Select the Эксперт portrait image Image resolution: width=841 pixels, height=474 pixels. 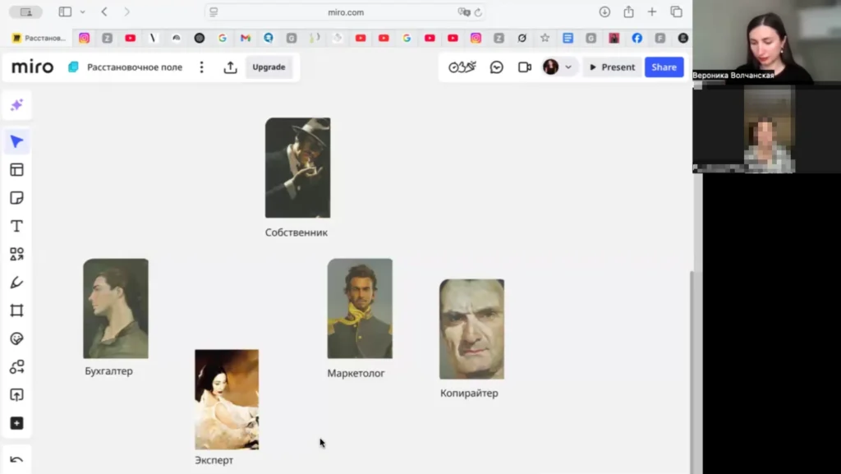click(227, 399)
